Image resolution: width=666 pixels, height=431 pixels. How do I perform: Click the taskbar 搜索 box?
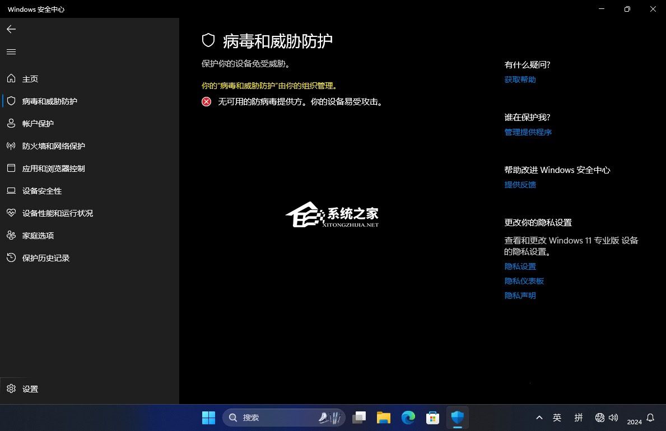[284, 418]
